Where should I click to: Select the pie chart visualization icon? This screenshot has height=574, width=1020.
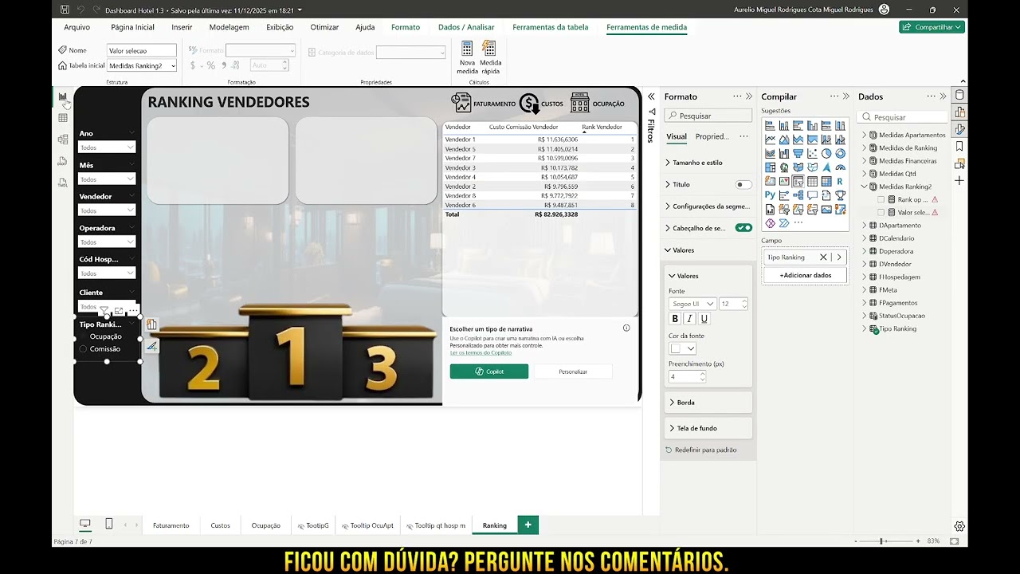click(x=828, y=153)
